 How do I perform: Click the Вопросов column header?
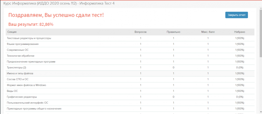pyautogui.click(x=140, y=32)
